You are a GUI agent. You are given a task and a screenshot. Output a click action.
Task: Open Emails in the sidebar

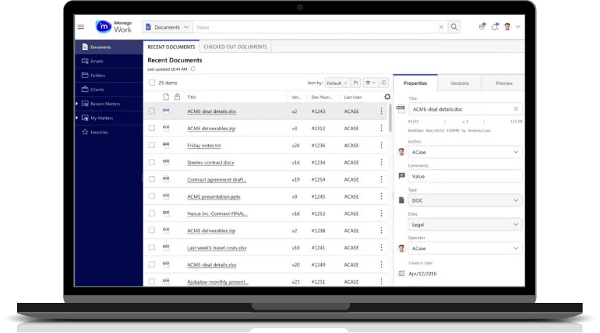coord(109,61)
